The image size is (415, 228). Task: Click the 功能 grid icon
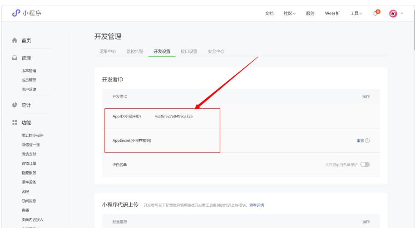click(15, 122)
